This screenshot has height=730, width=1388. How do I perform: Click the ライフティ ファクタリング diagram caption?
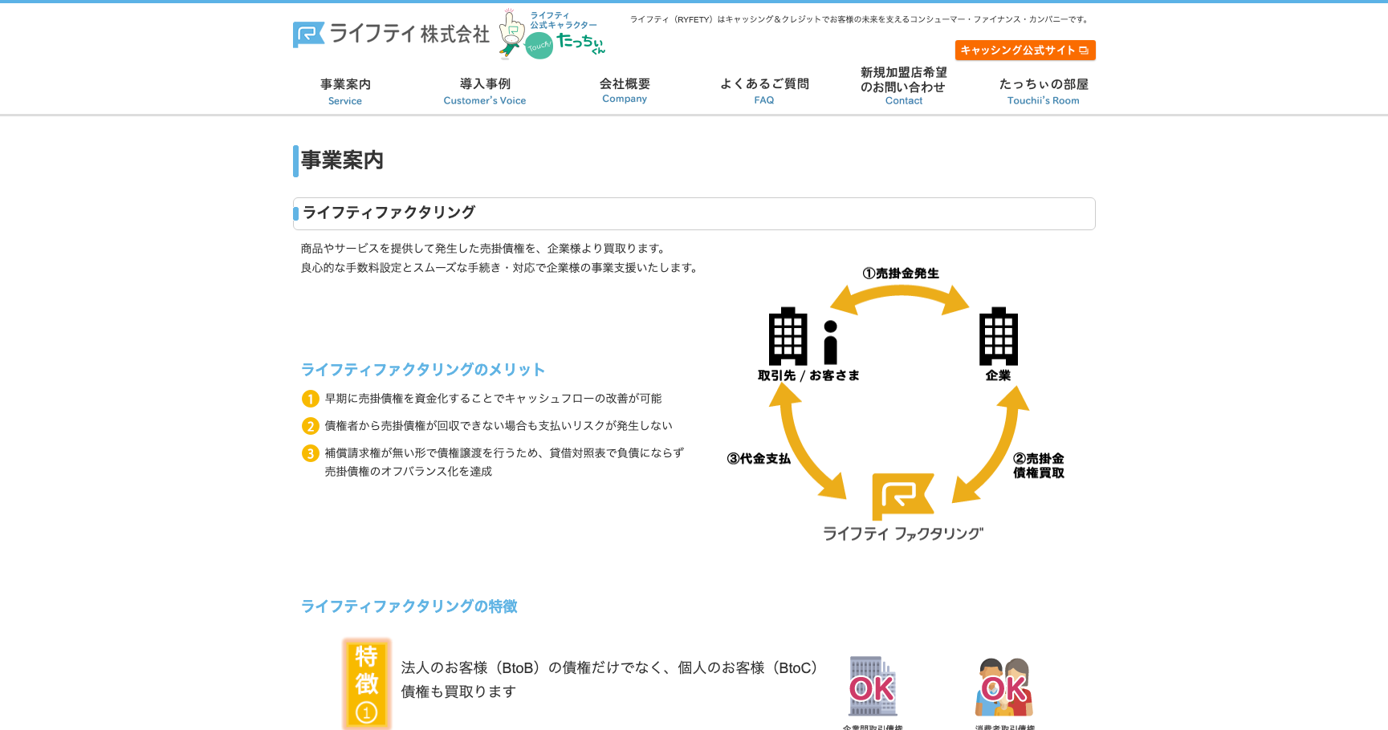tap(903, 534)
